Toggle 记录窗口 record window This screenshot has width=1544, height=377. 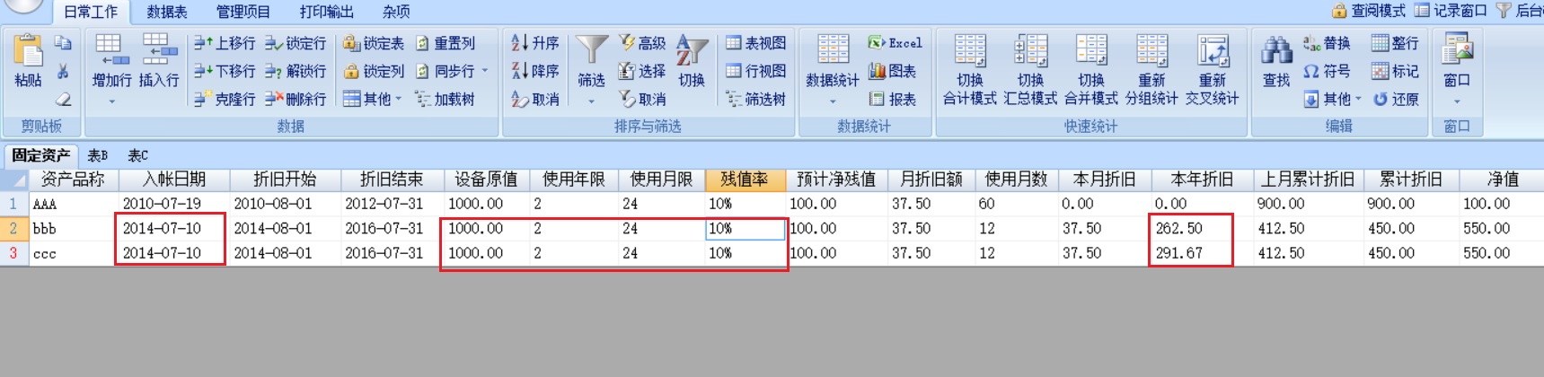pyautogui.click(x=1451, y=10)
